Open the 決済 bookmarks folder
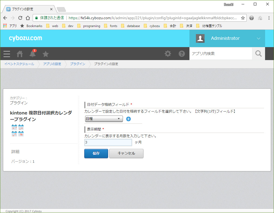274x213 pixels. coord(186,26)
